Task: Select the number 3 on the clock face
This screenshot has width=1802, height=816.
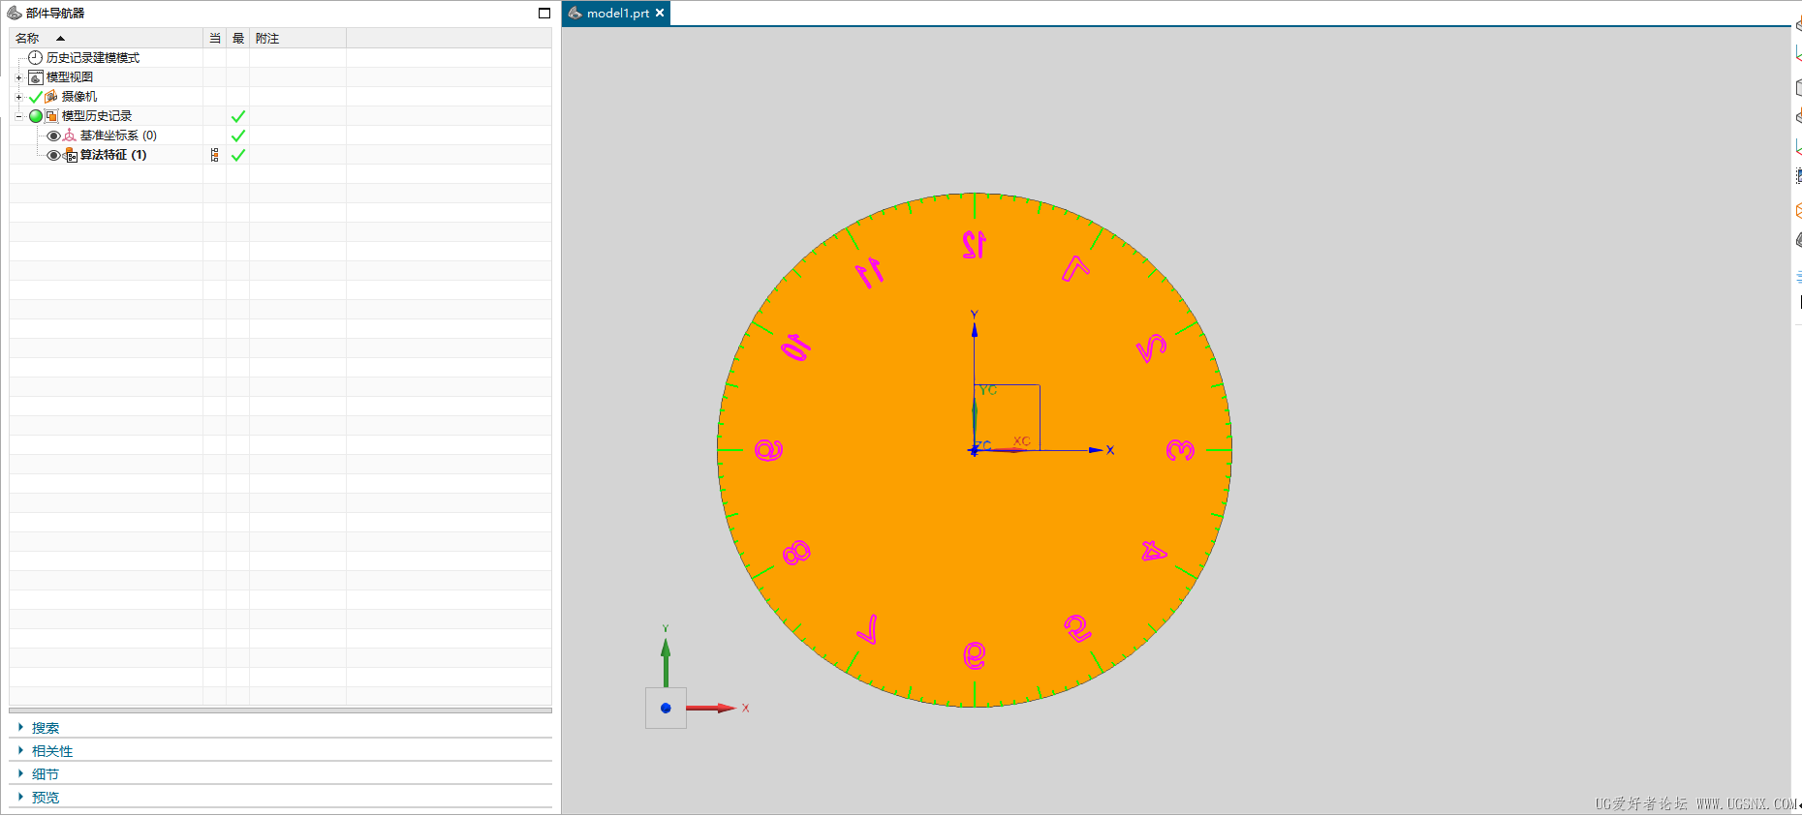Action: click(x=1180, y=450)
